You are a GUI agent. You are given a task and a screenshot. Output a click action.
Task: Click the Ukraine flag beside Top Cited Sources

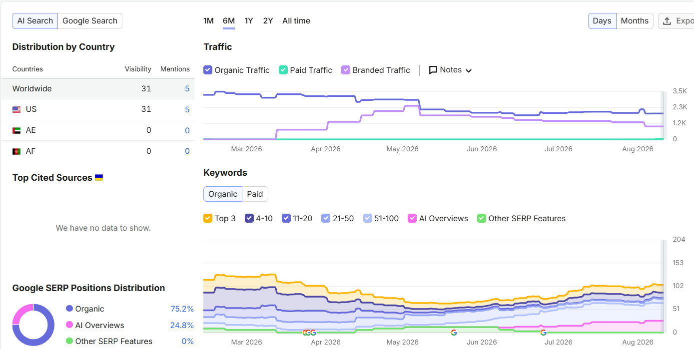click(99, 177)
